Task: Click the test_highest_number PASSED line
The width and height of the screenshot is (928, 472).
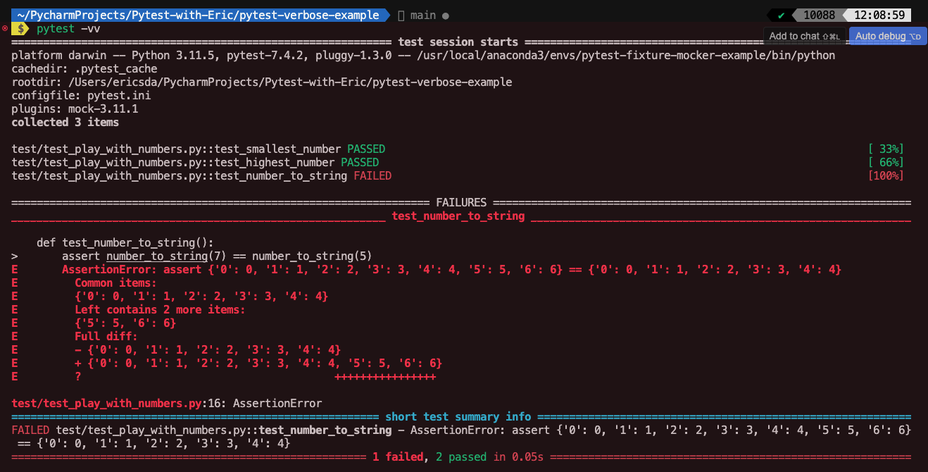Action: 195,162
